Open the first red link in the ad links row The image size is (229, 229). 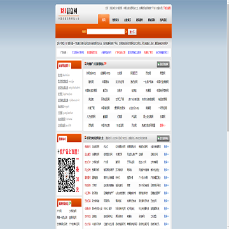[92, 52]
